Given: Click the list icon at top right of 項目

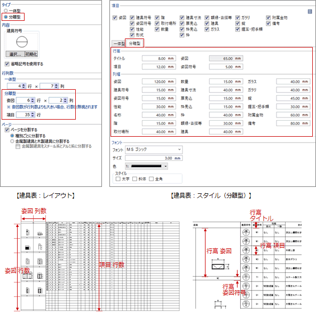Looking at the screenshot, I should (310, 12).
